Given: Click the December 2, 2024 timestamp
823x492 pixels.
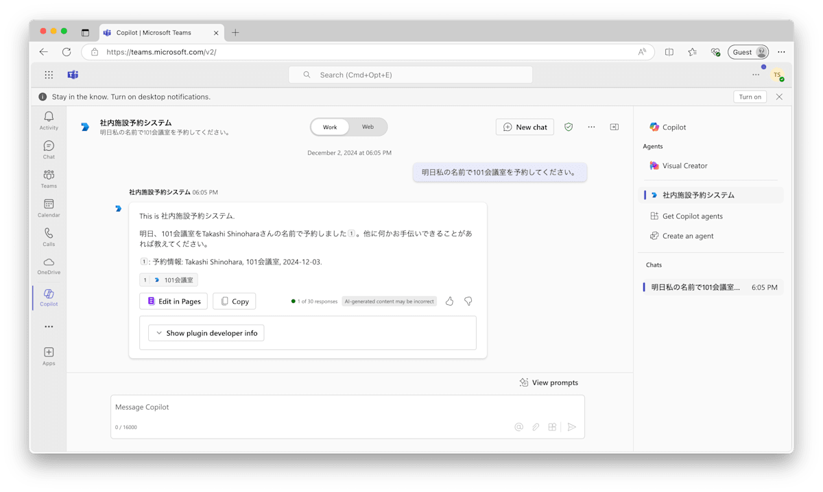Looking at the screenshot, I should coord(349,153).
